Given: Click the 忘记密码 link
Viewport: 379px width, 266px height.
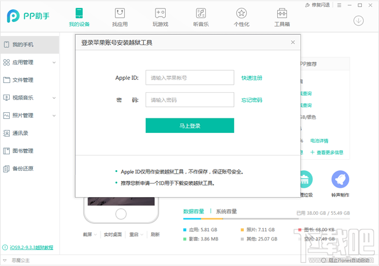Looking at the screenshot, I should (x=252, y=100).
